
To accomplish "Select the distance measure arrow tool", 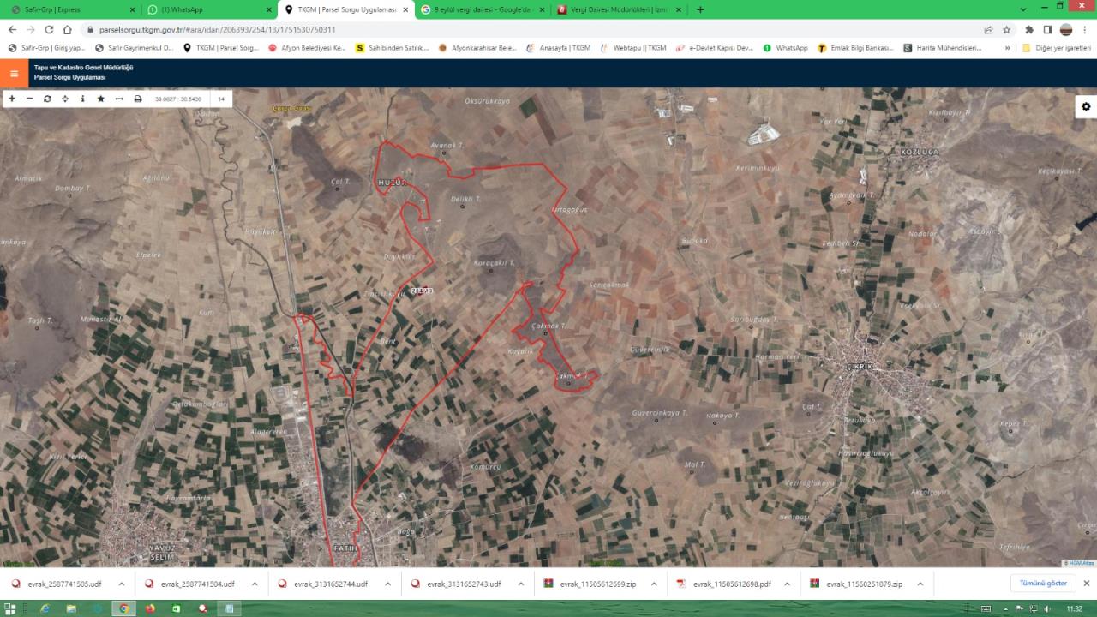I will [119, 99].
